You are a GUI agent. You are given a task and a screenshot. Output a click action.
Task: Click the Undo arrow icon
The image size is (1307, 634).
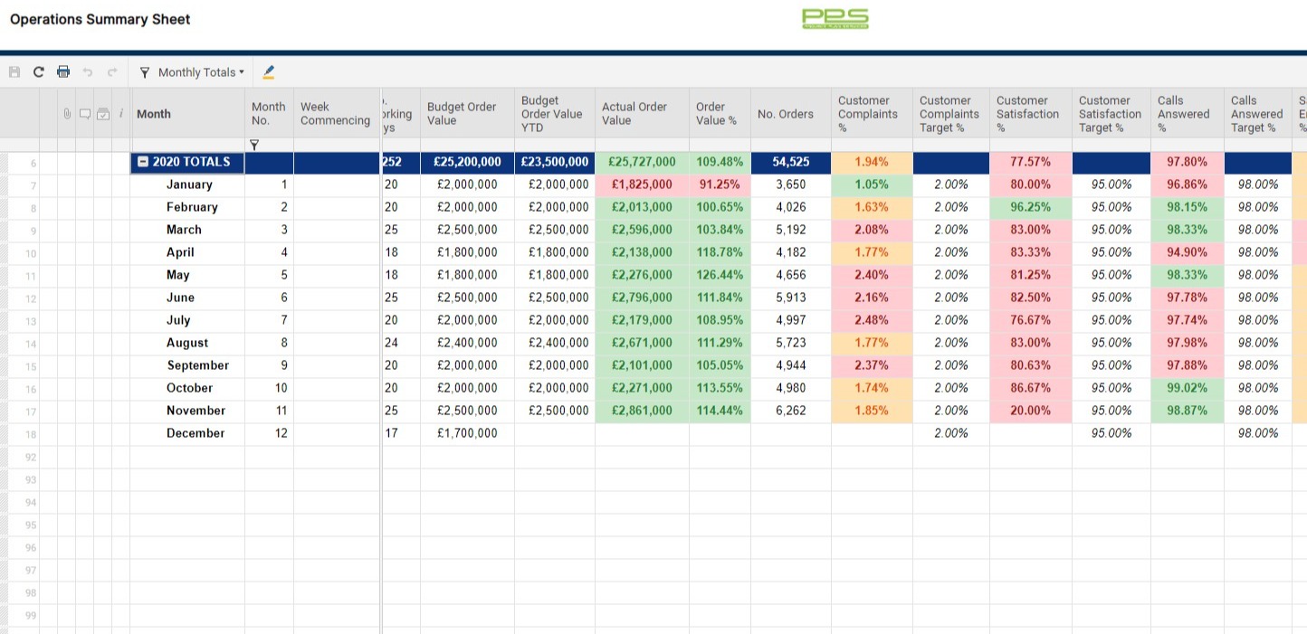88,72
